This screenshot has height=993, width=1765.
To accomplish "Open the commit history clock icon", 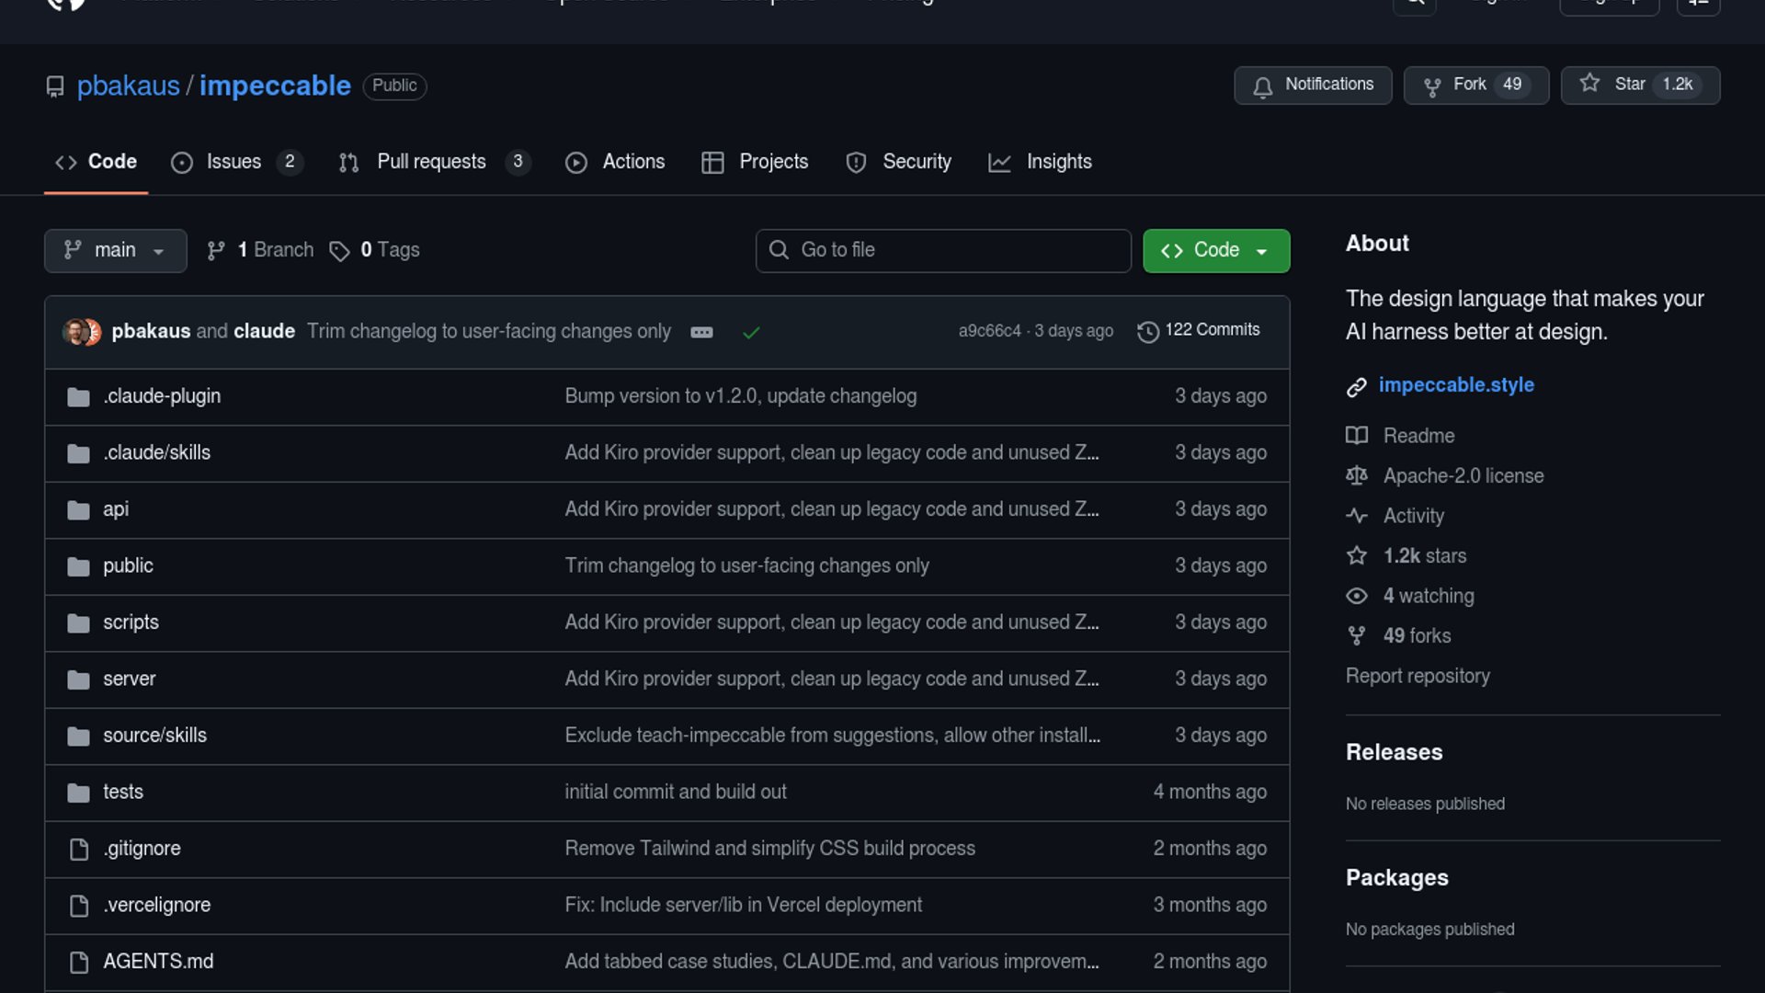I will click(x=1147, y=331).
